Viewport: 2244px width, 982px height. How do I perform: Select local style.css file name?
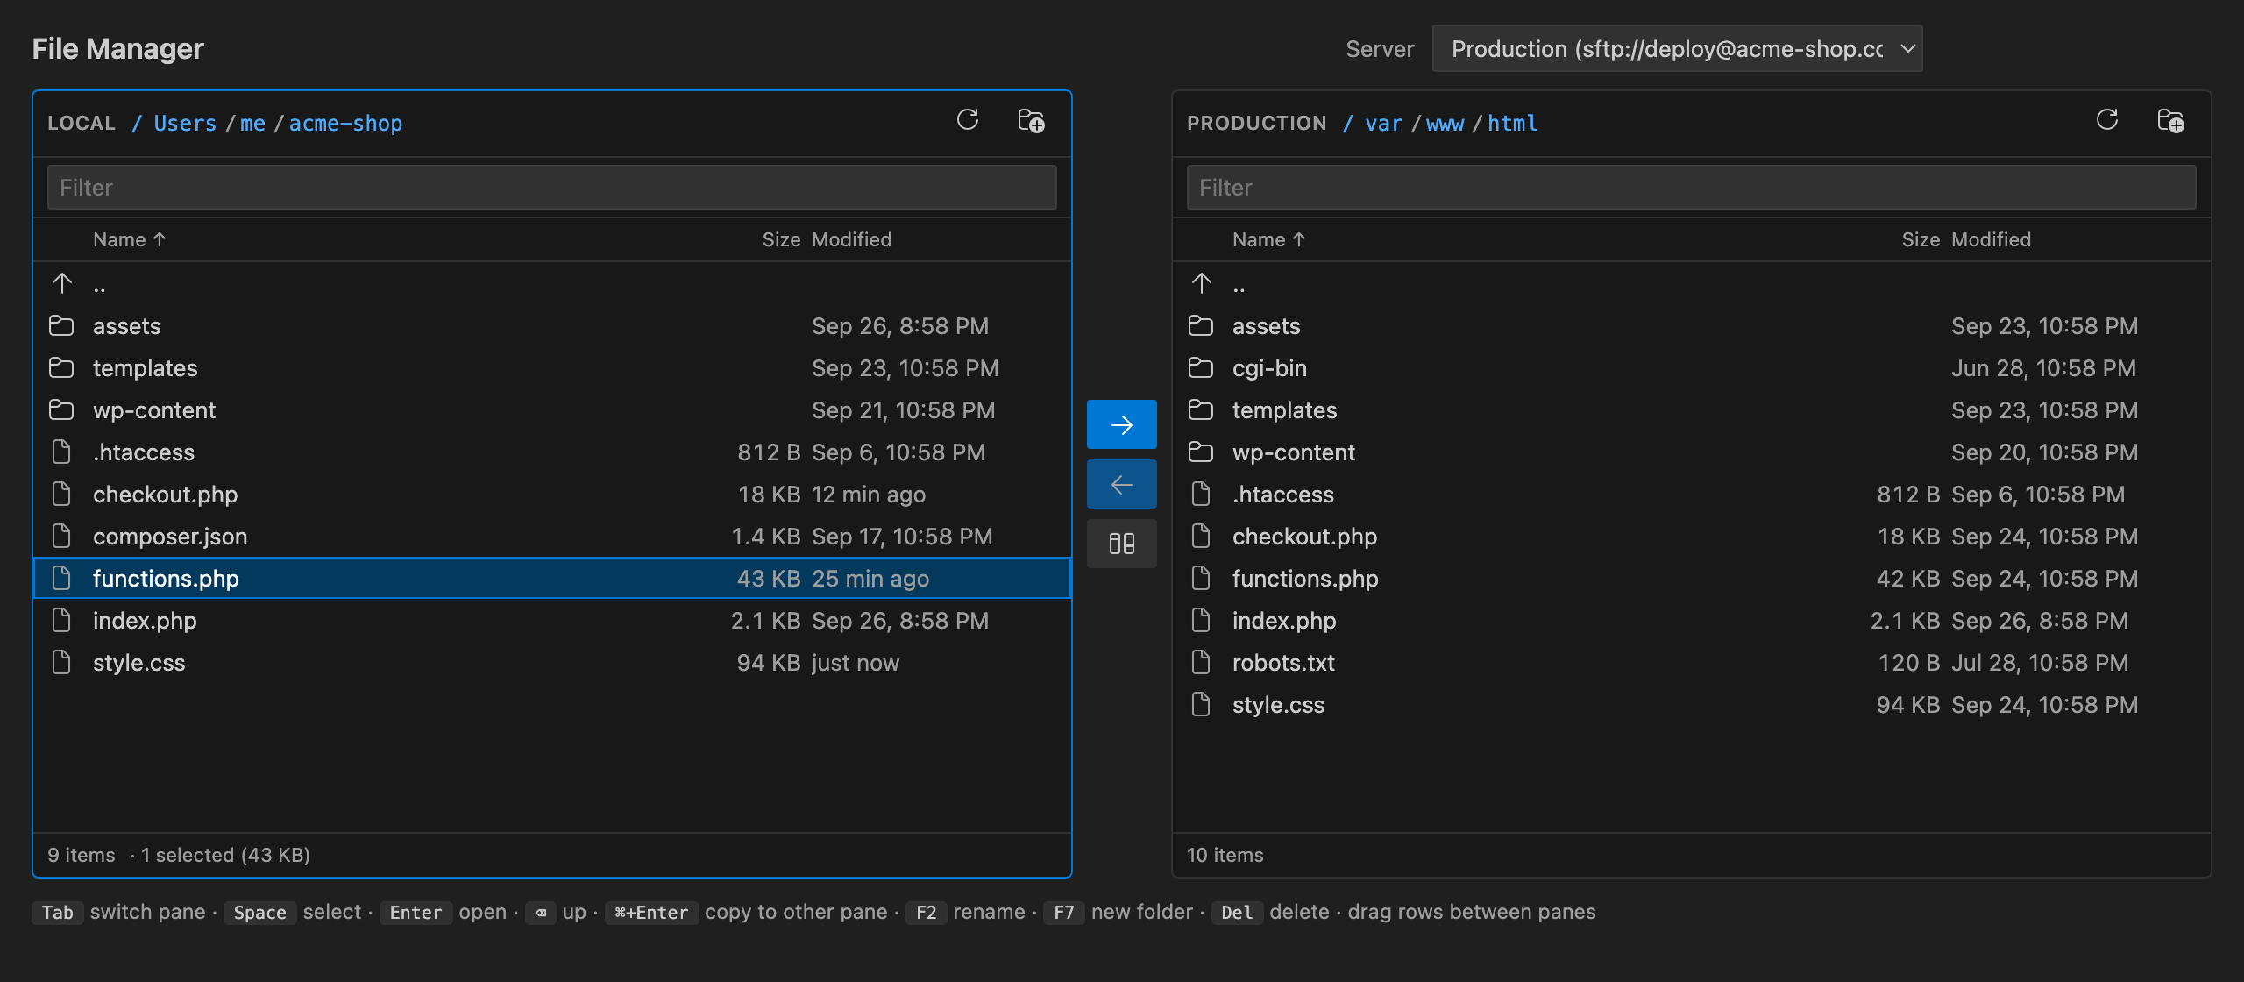coord(138,663)
